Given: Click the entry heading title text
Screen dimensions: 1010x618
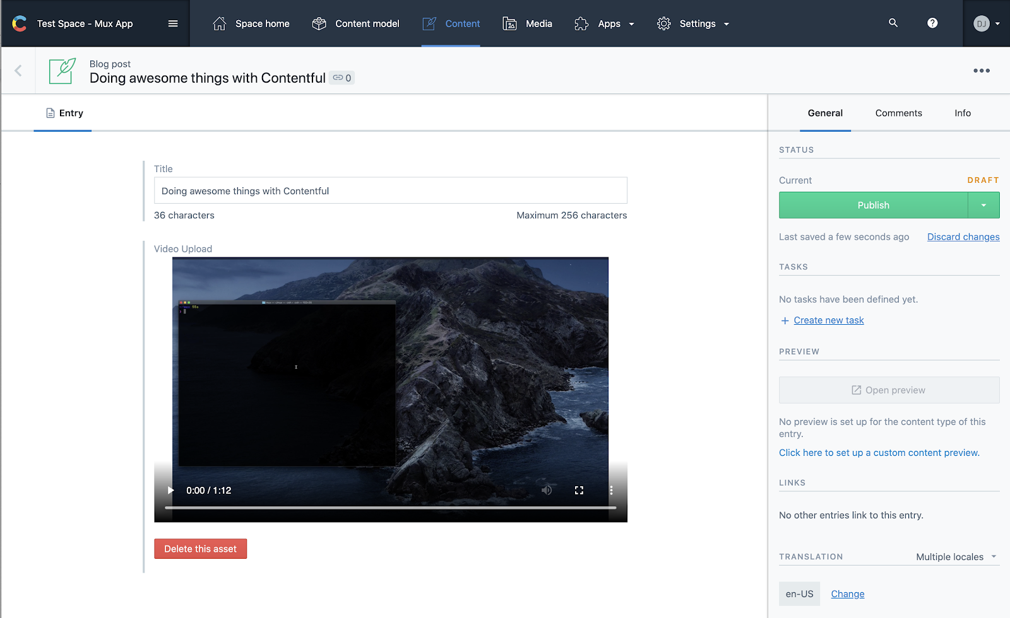Looking at the screenshot, I should [x=208, y=78].
